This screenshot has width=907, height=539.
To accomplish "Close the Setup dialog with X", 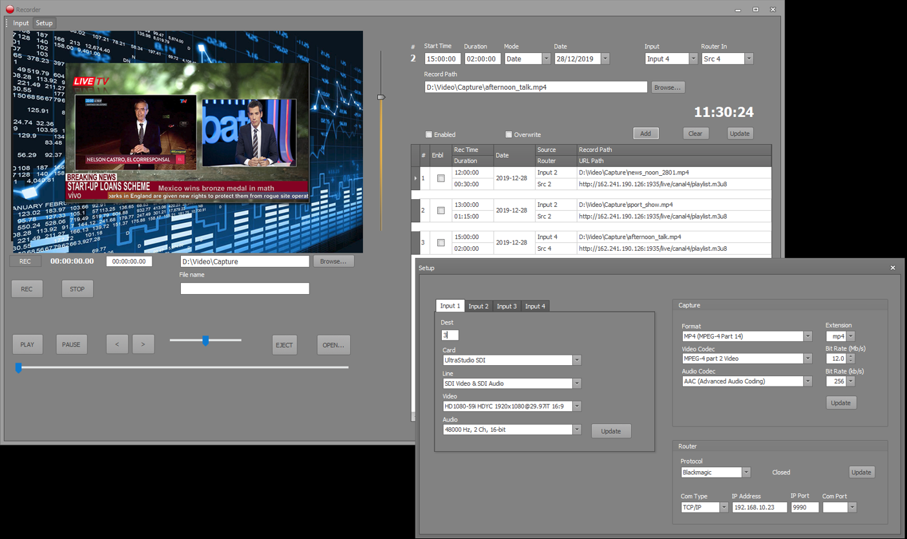I will (x=893, y=268).
